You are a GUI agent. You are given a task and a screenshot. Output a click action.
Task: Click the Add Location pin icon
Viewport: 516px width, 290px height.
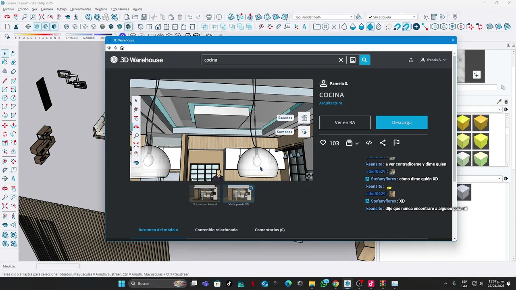coord(455,17)
